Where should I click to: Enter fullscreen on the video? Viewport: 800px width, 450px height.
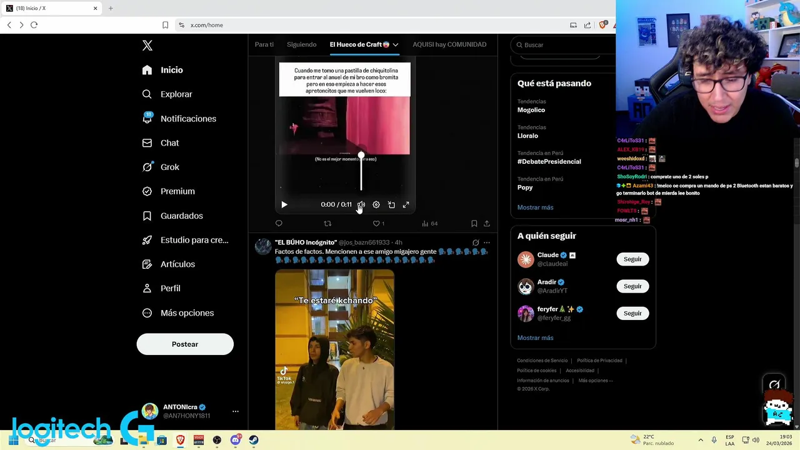pos(406,204)
